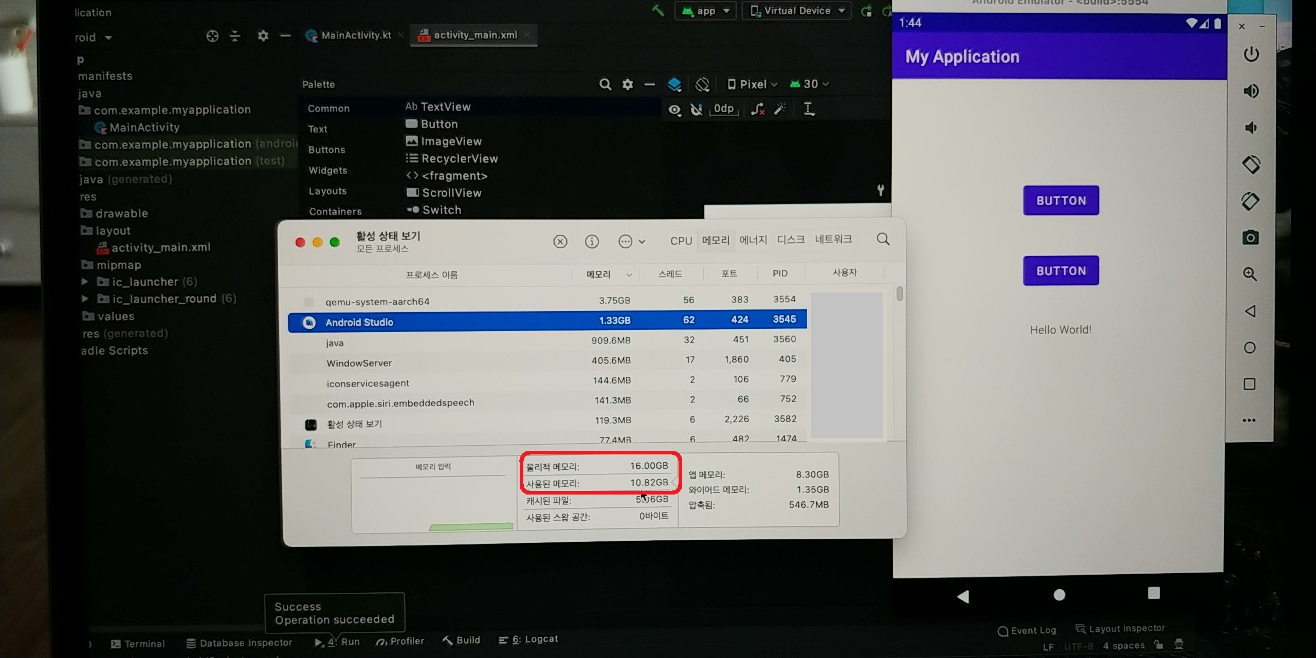
Task: Lower emulator volume with volume down icon
Action: (x=1251, y=127)
